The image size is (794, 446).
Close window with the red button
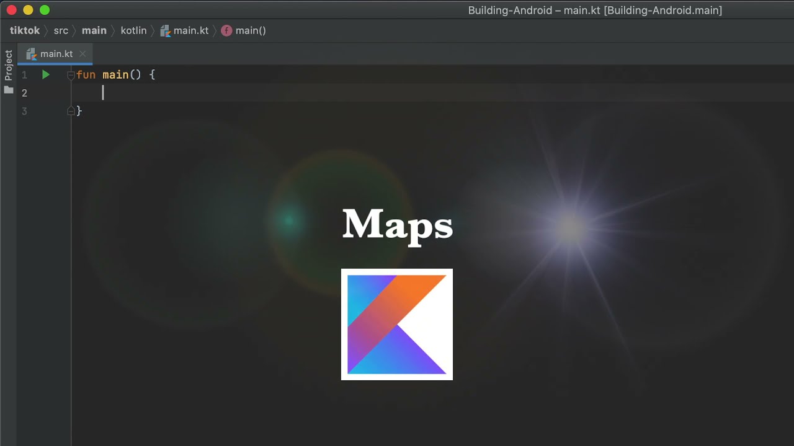coord(11,10)
